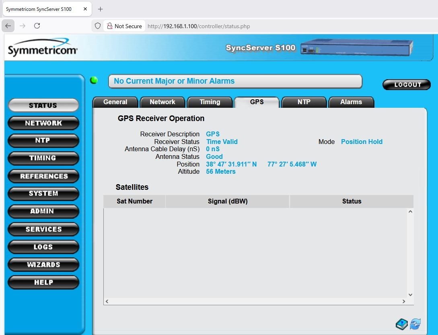
Task: Open the WIZARDS sidebar section
Action: point(43,265)
